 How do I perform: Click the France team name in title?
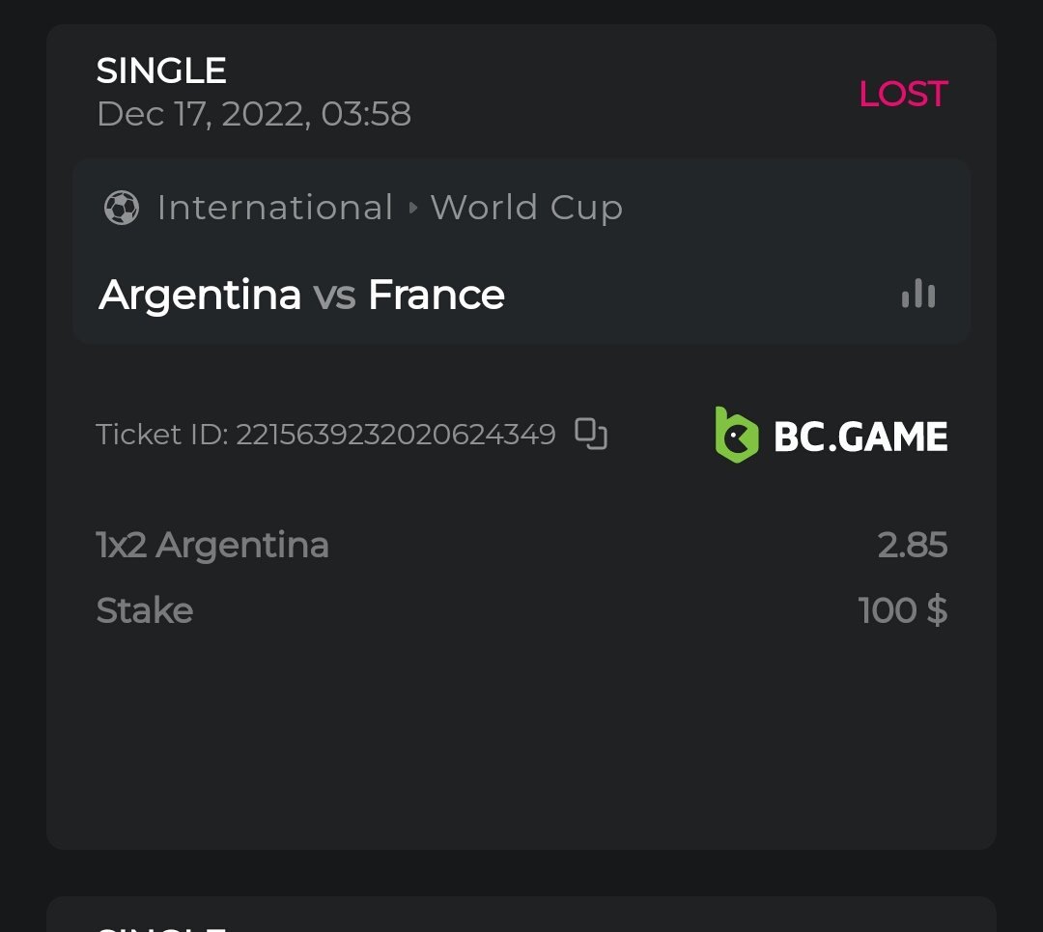437,294
